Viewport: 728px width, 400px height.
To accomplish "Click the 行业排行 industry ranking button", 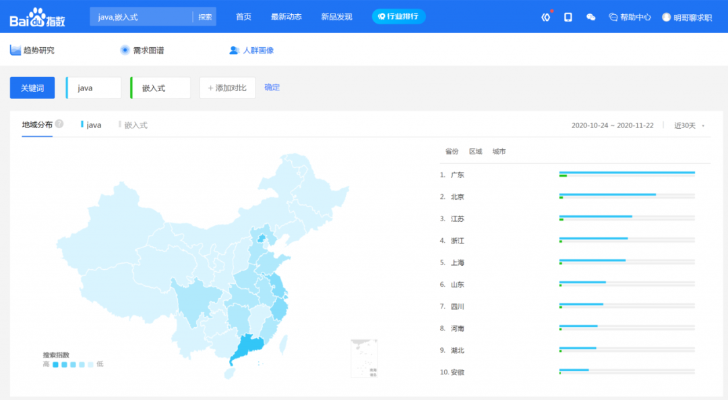I will 399,16.
